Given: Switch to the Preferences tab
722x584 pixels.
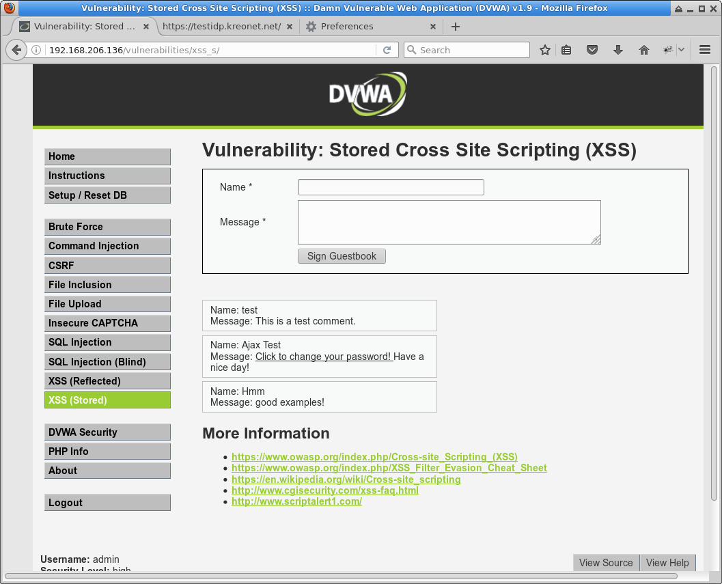Looking at the screenshot, I should click(371, 26).
